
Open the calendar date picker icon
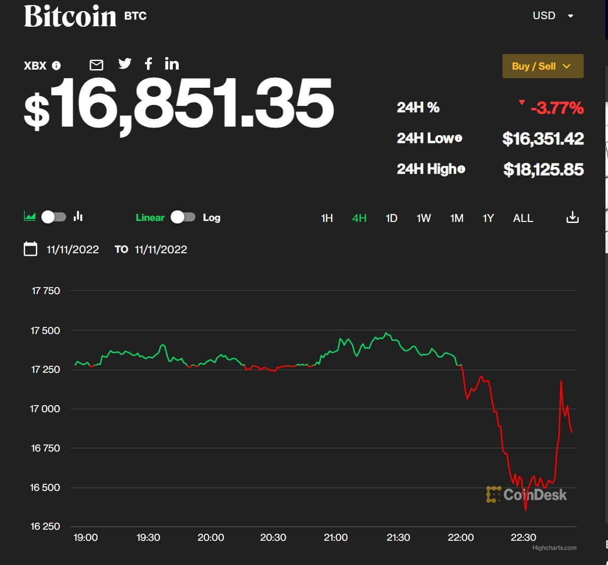tap(31, 249)
